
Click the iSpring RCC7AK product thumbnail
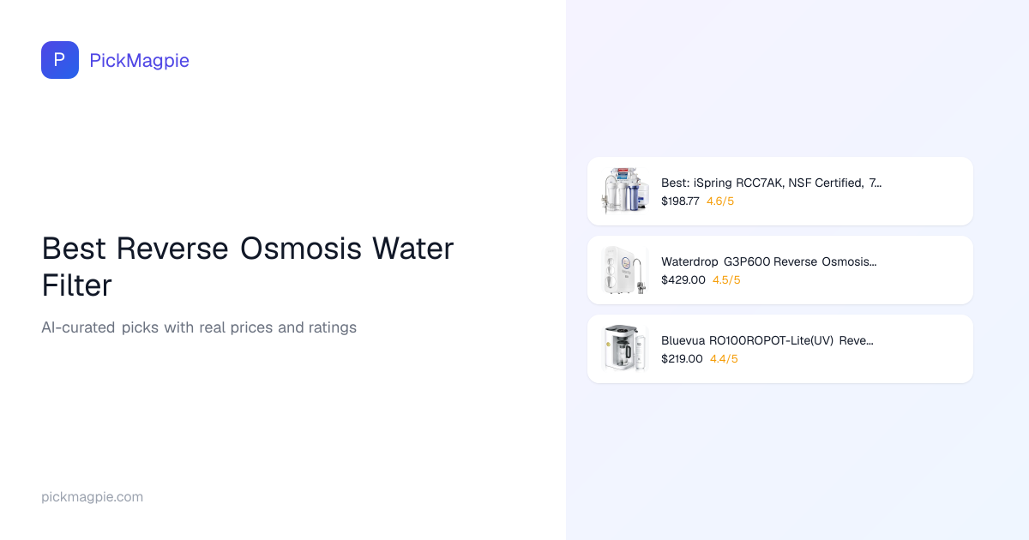click(625, 191)
